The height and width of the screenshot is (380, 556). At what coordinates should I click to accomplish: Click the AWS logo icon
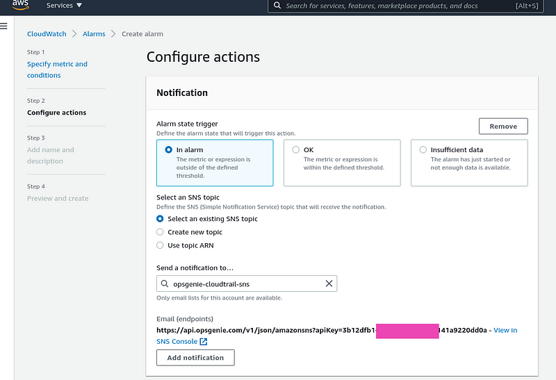pyautogui.click(x=20, y=5)
